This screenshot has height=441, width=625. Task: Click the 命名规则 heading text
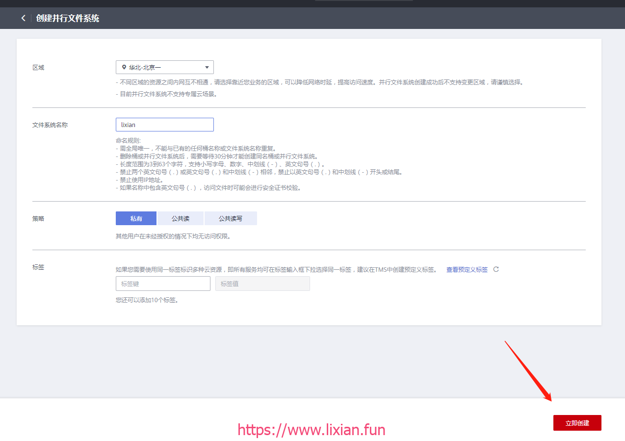(x=128, y=141)
